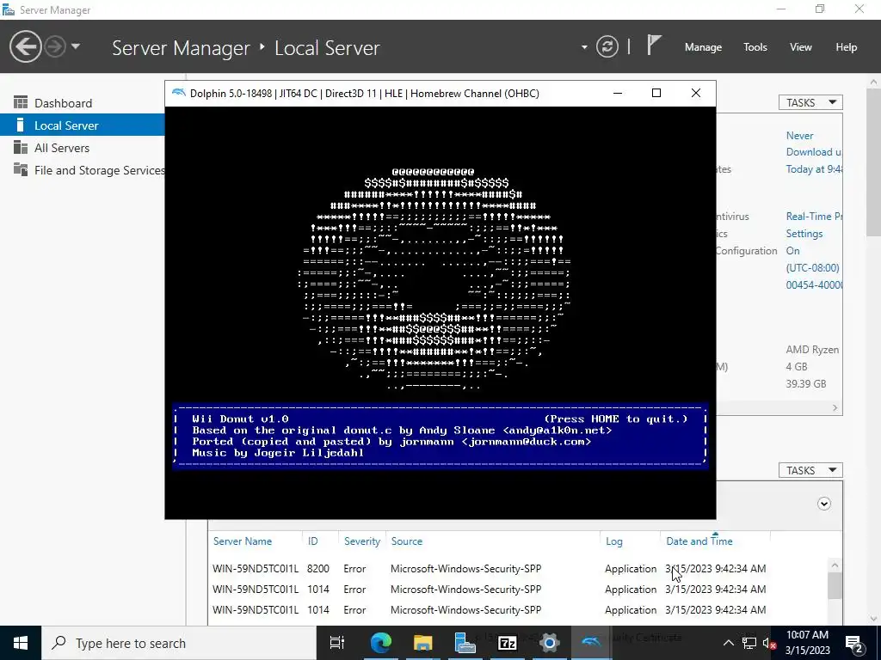The width and height of the screenshot is (881, 660).
Task: Click the All Servers icon
Action: 21,147
